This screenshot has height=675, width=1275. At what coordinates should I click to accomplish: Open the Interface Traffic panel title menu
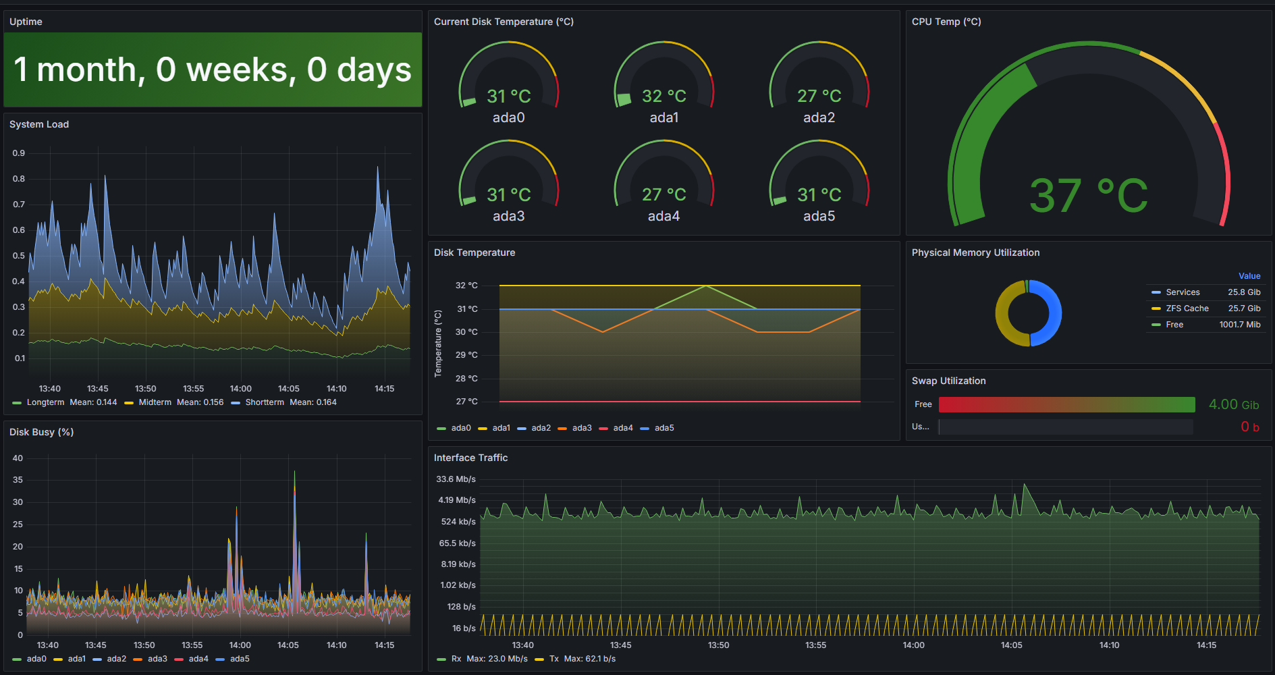(x=470, y=458)
